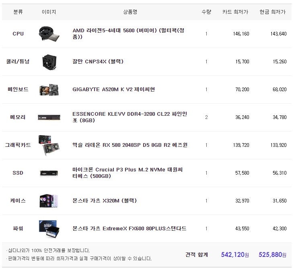Open the 액슬 라데온 RX 580 product link
This screenshot has height=269, width=298.
pos(129,145)
